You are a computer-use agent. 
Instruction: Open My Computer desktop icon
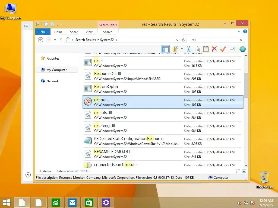pyautogui.click(x=11, y=11)
